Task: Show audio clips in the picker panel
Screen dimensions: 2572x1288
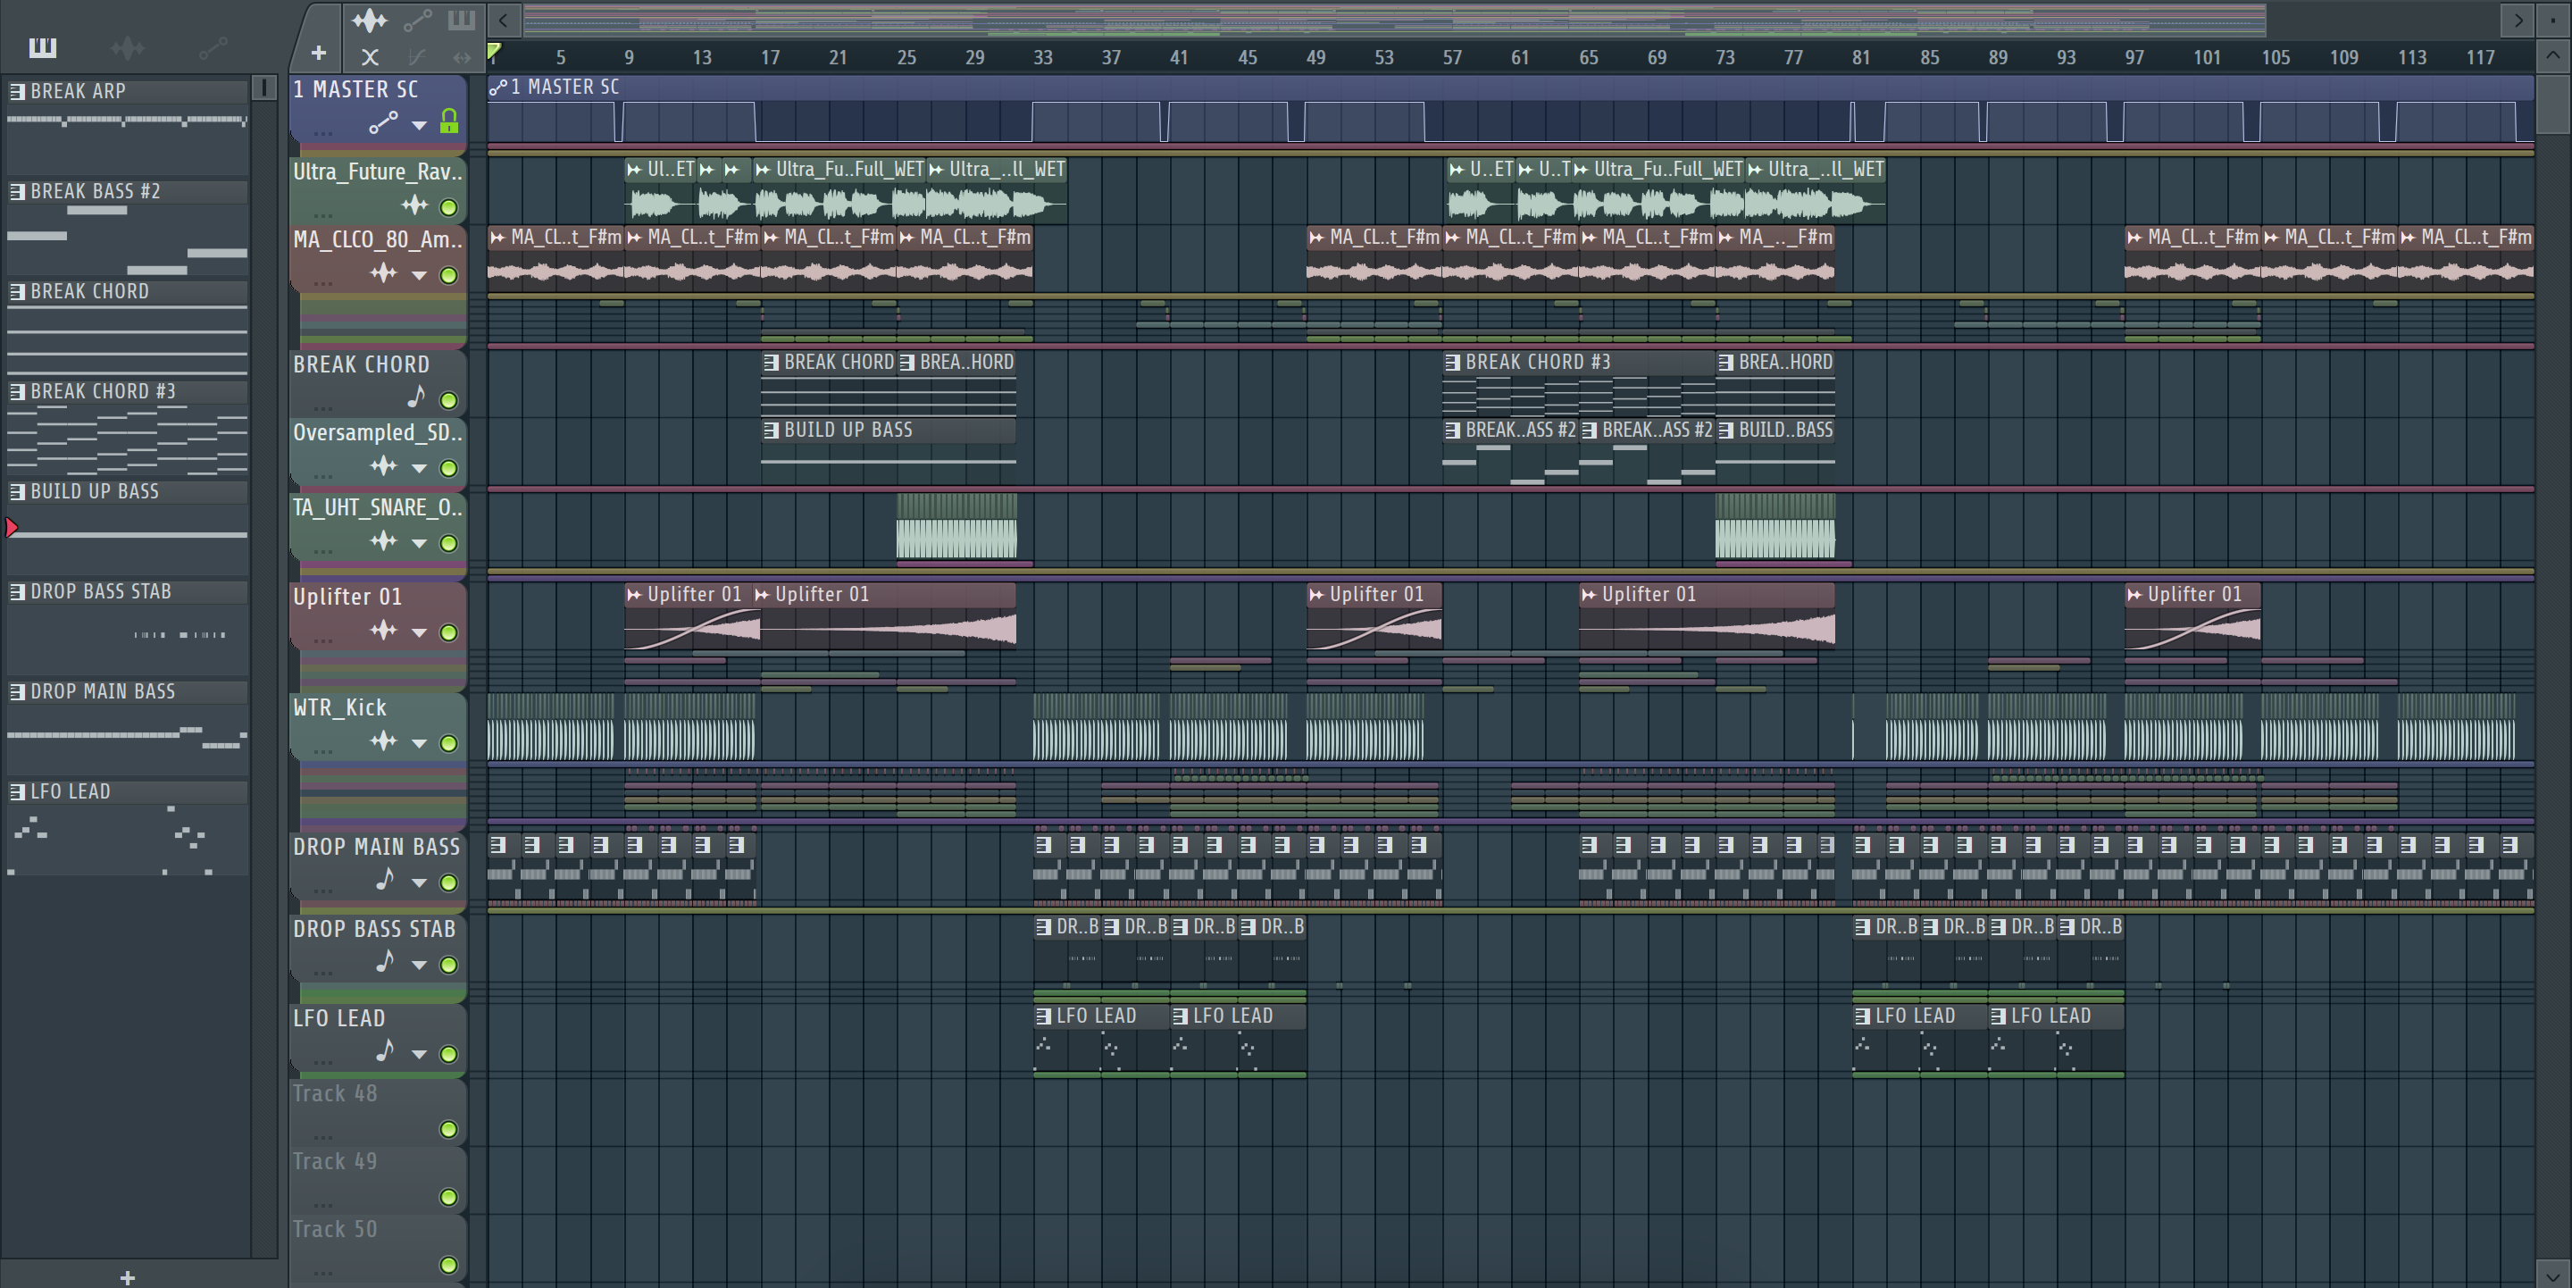Action: [127, 47]
